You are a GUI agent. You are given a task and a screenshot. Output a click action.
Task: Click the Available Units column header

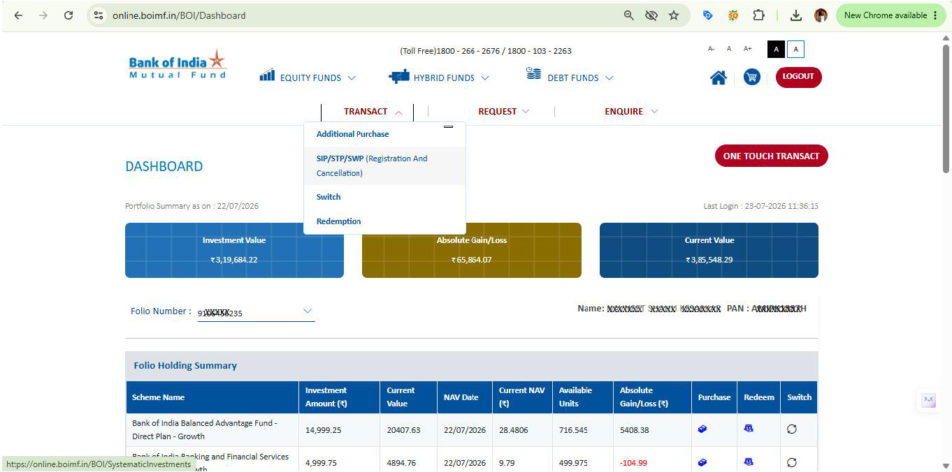584,397
